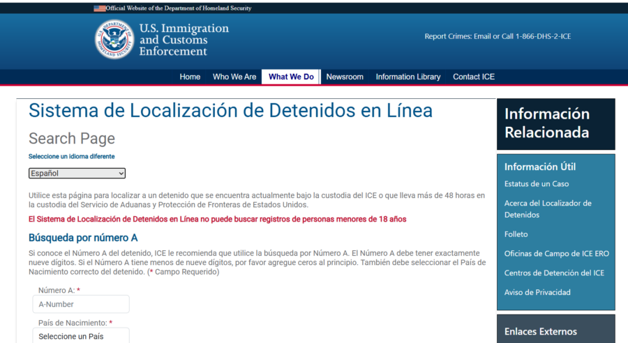Click the Department of Homeland Security seal
The image size is (628, 343).
pyautogui.click(x=114, y=40)
